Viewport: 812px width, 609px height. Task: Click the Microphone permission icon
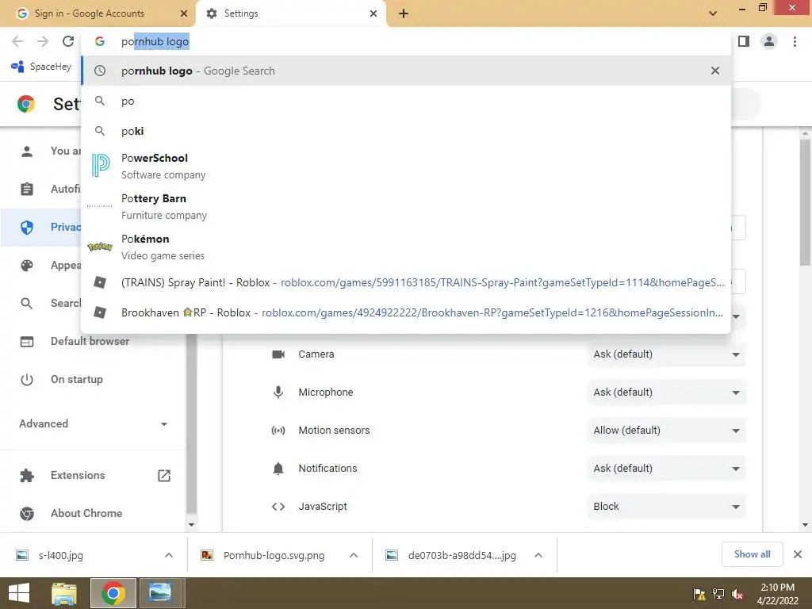278,393
